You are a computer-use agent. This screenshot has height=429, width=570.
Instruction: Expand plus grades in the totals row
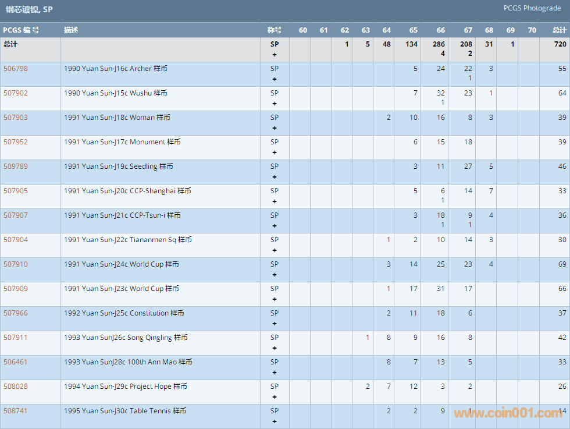click(x=275, y=55)
